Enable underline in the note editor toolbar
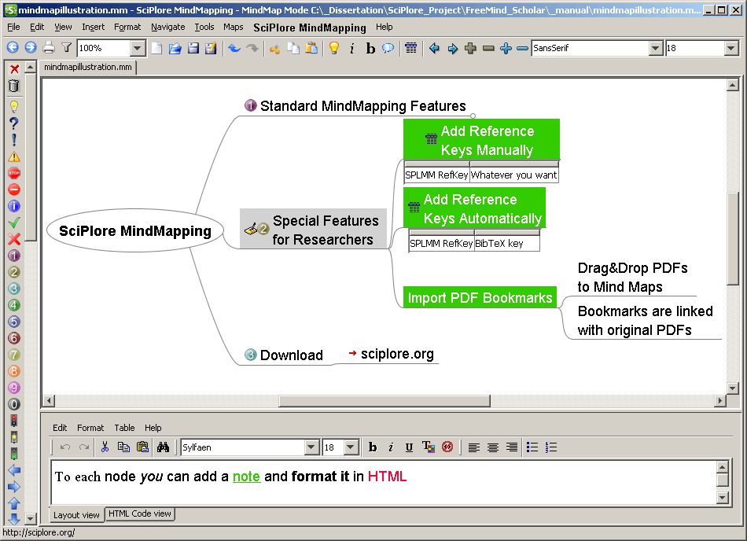 pyautogui.click(x=409, y=447)
